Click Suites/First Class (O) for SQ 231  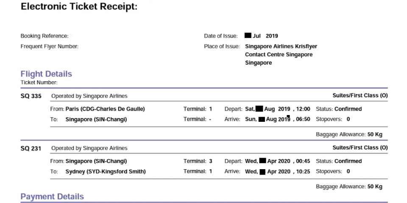360,148
